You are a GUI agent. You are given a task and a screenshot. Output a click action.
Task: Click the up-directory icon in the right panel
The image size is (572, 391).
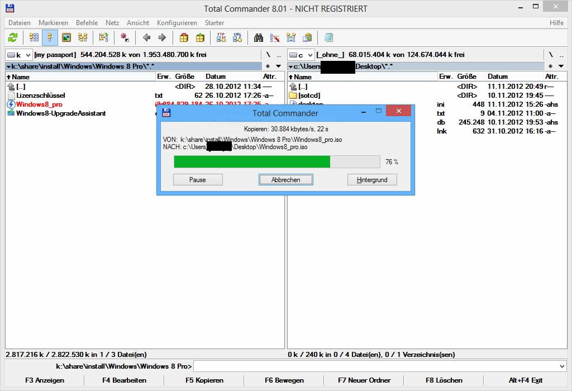point(293,87)
